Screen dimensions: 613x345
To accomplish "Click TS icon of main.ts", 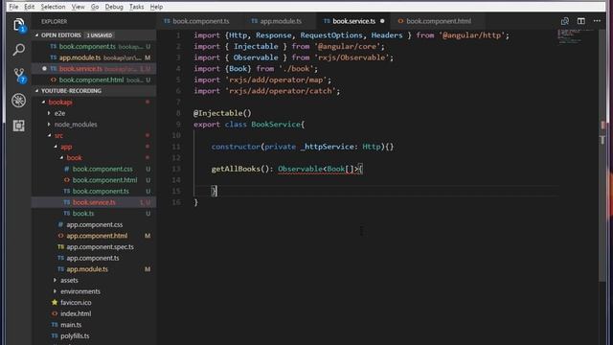I will (x=55, y=325).
